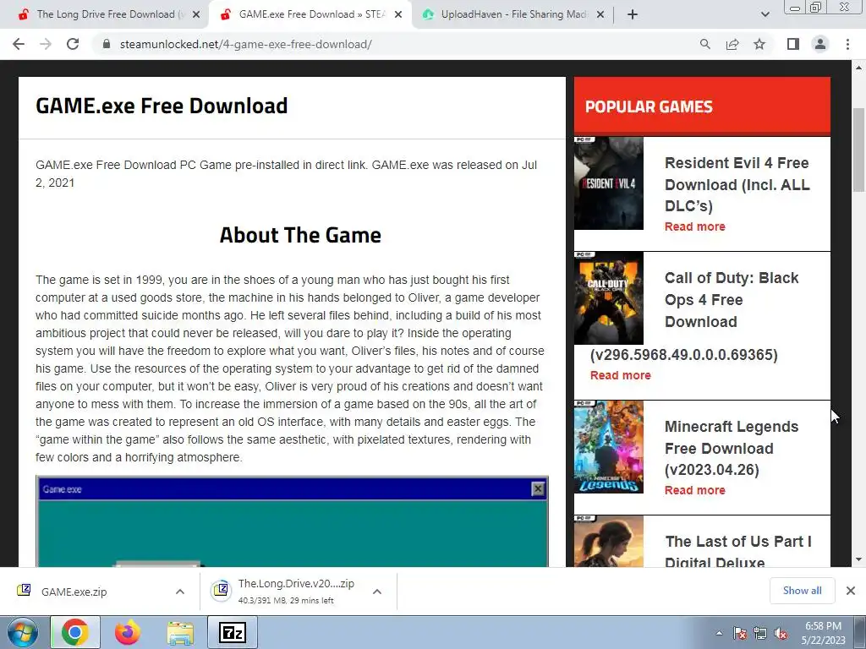Click Show all downloads
866x649 pixels.
(802, 591)
